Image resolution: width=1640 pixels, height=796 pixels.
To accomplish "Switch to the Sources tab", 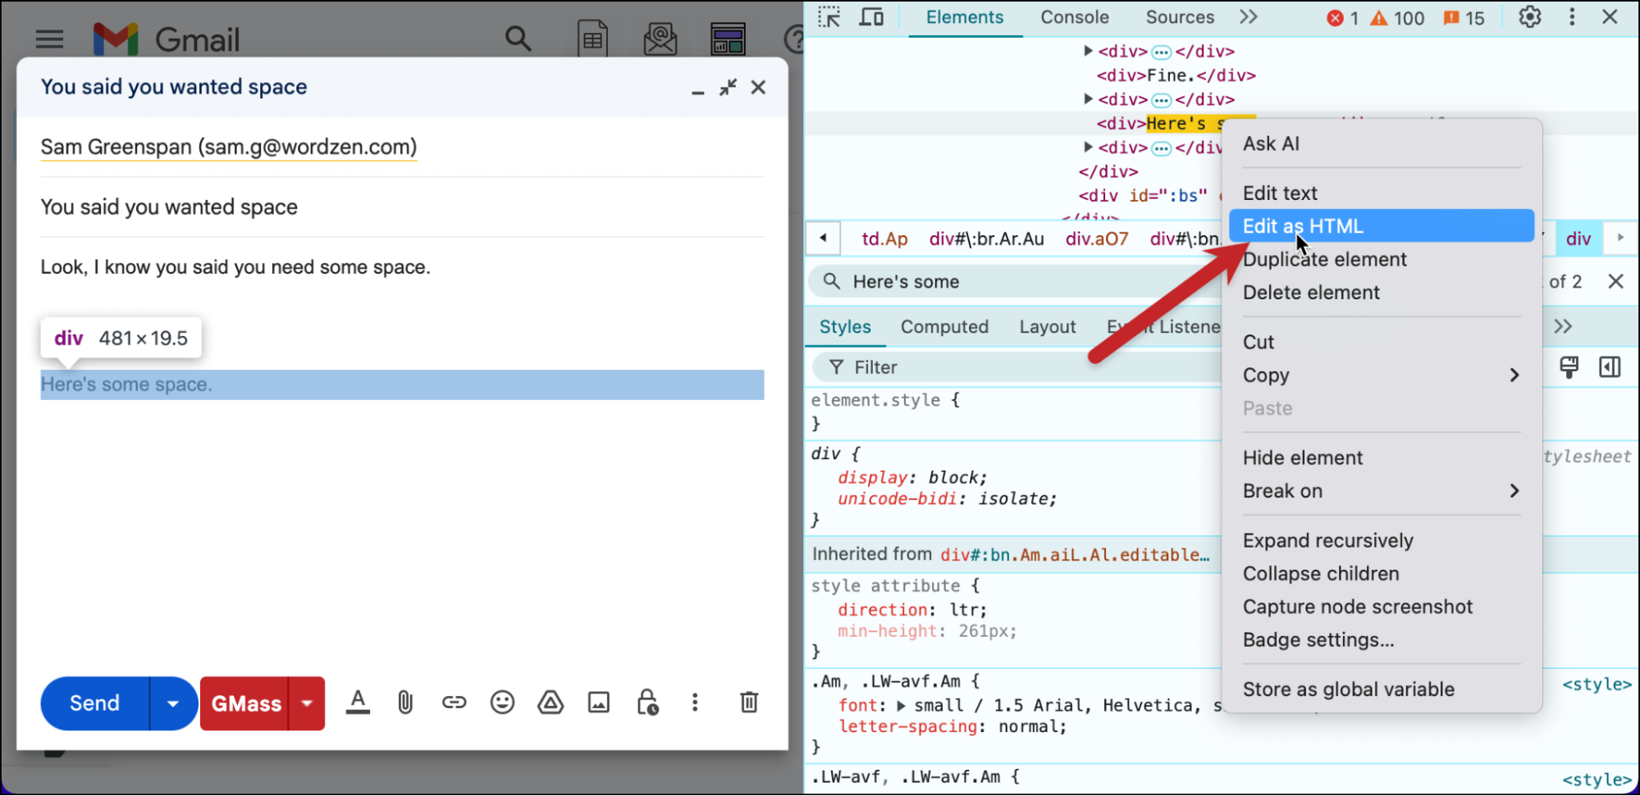I will tap(1180, 17).
